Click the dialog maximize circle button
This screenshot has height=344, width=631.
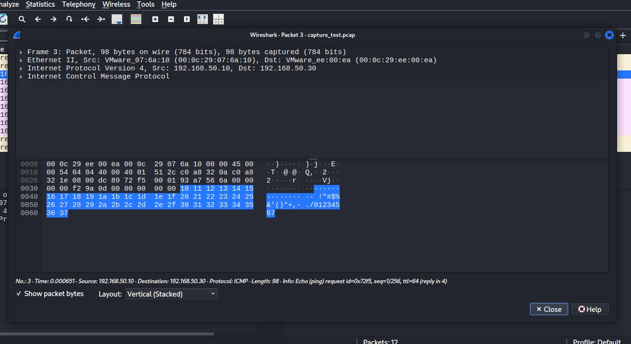tap(598, 35)
